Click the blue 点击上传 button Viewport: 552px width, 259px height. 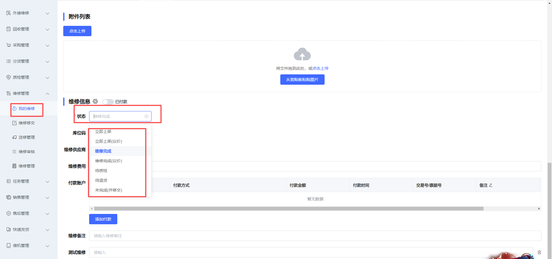[x=77, y=31]
